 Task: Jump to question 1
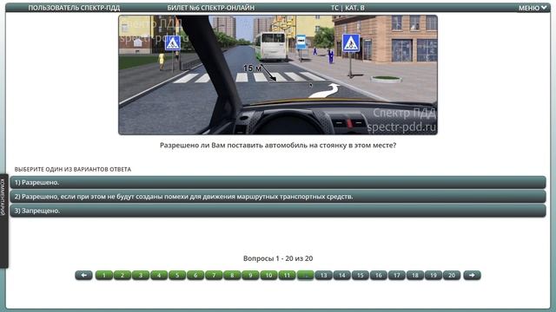(x=104, y=276)
